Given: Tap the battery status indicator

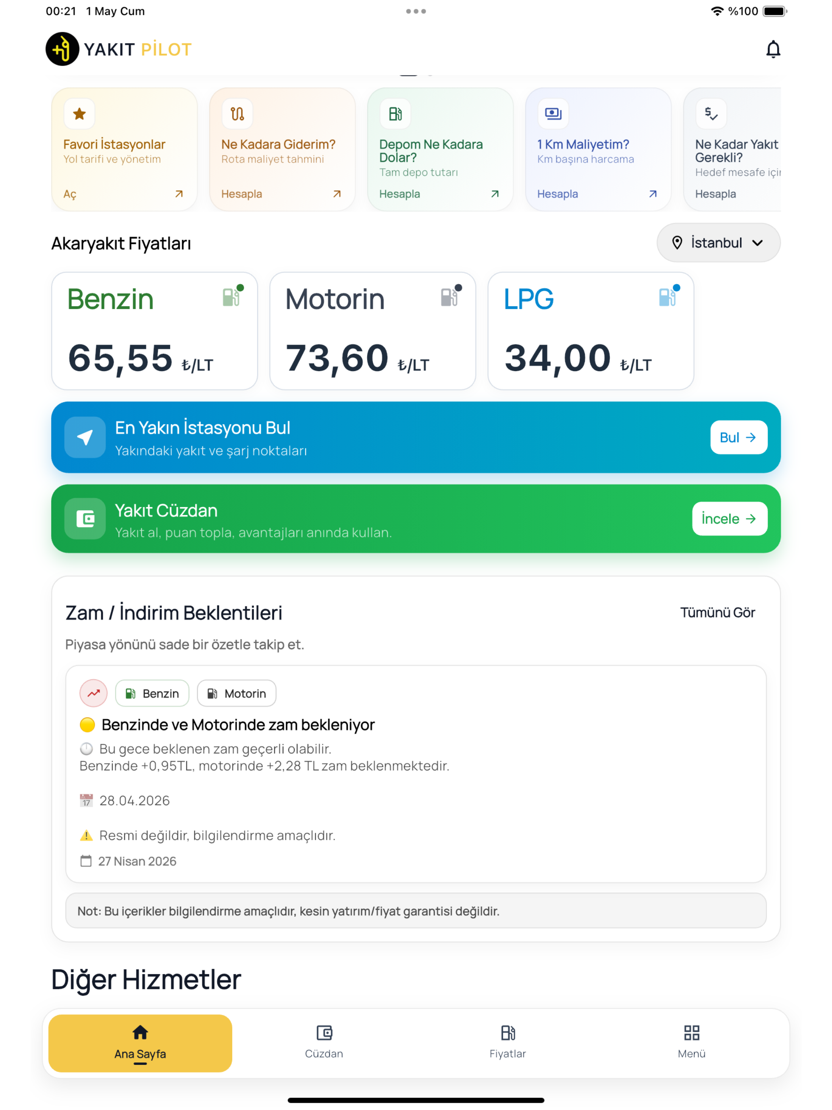Looking at the screenshot, I should [774, 11].
